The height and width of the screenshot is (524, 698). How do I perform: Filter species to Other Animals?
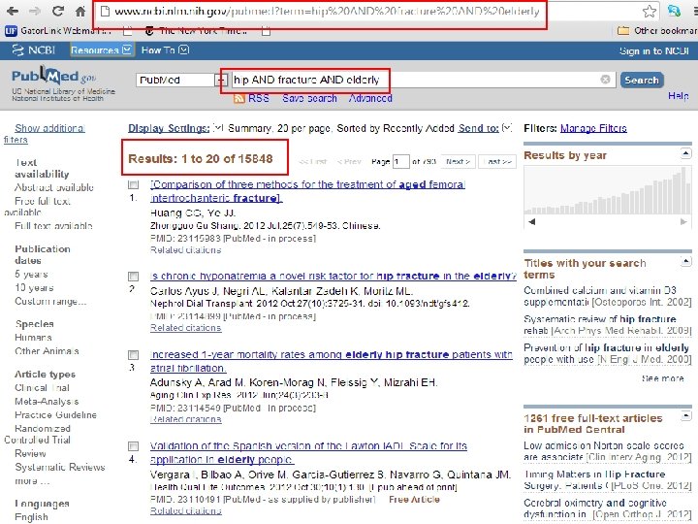click(47, 350)
